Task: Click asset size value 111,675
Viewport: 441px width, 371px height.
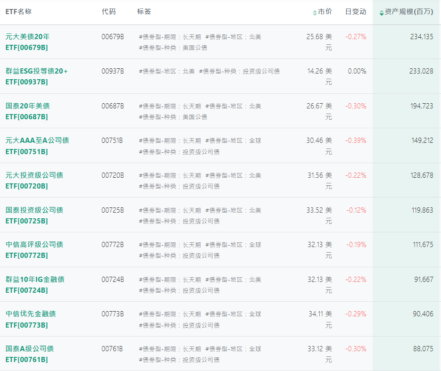Action: (x=423, y=245)
